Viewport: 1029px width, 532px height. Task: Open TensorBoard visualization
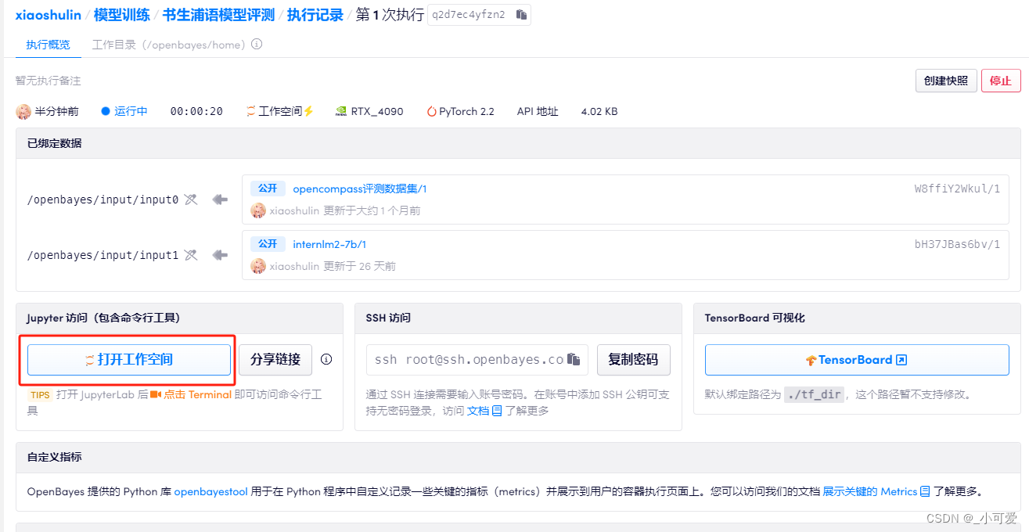[855, 359]
